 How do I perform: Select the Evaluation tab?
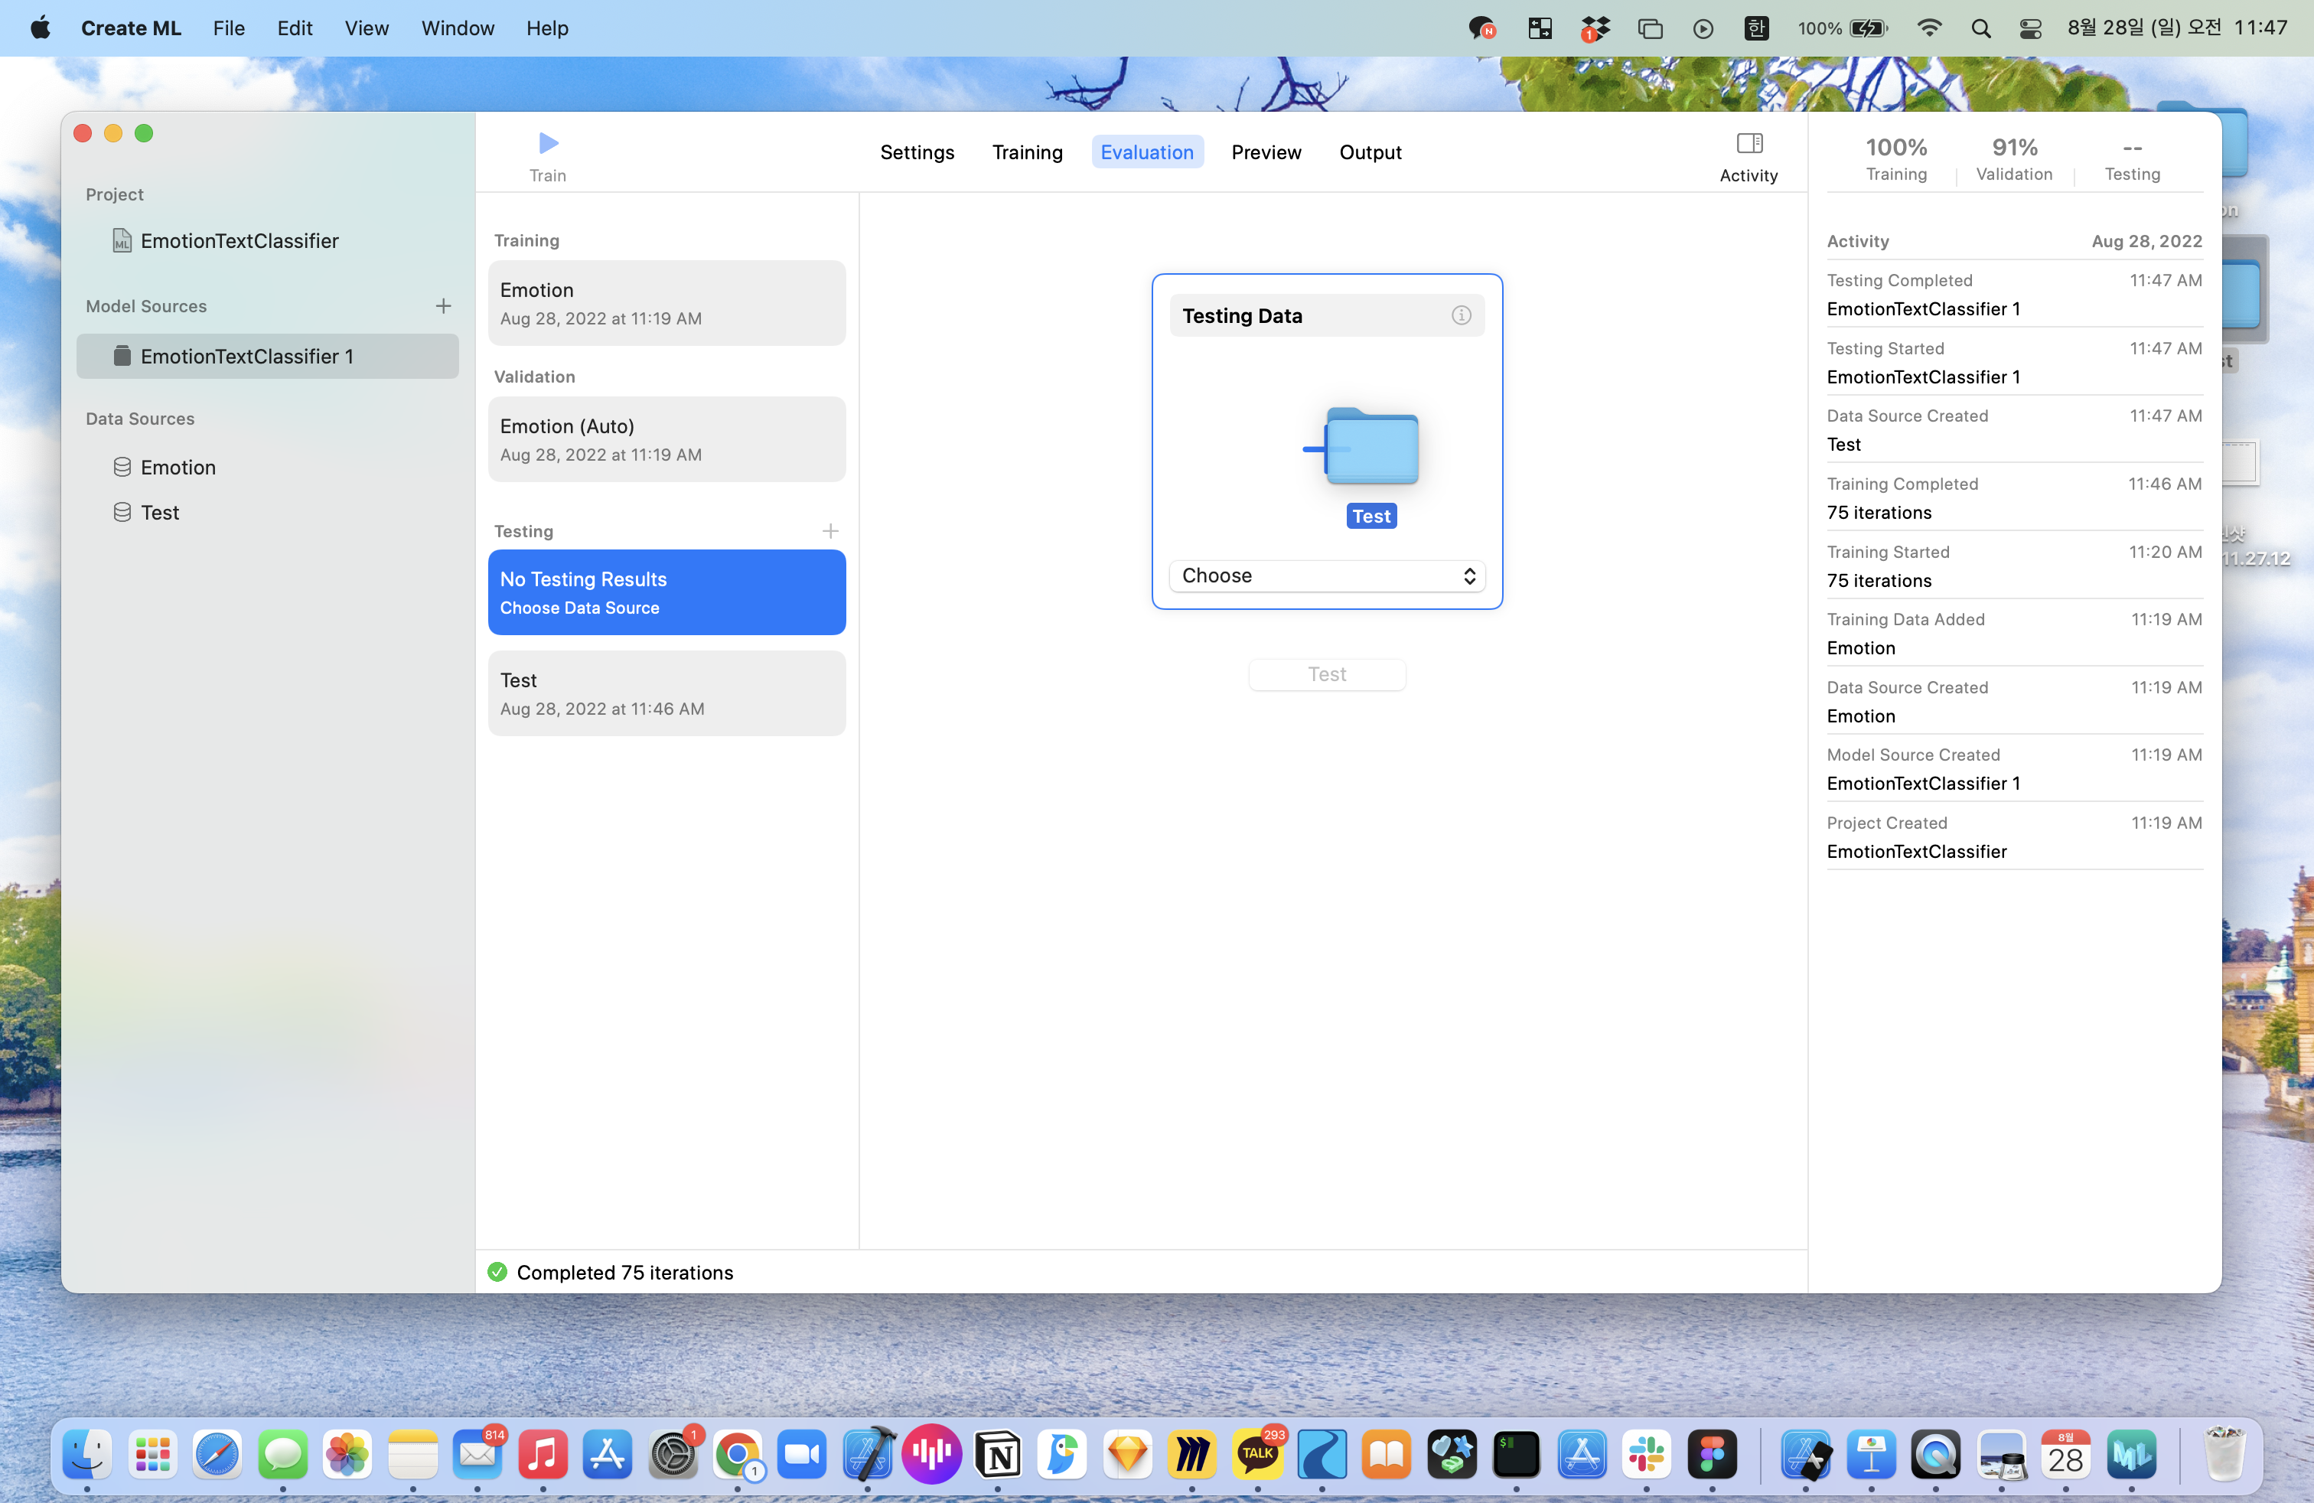[x=1147, y=152]
